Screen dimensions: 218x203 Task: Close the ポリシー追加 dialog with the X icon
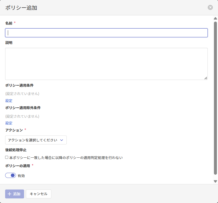[x=210, y=8]
